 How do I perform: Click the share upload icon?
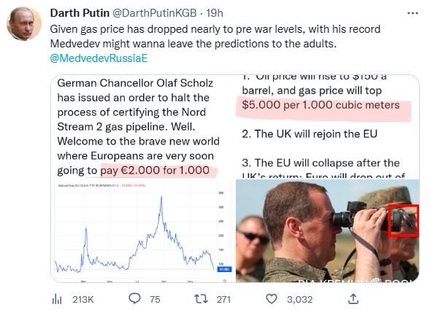(353, 299)
